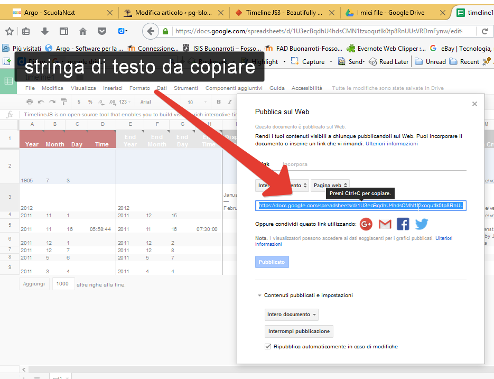494x379 pixels.
Task: Share link via Gmail icon
Action: coord(385,224)
